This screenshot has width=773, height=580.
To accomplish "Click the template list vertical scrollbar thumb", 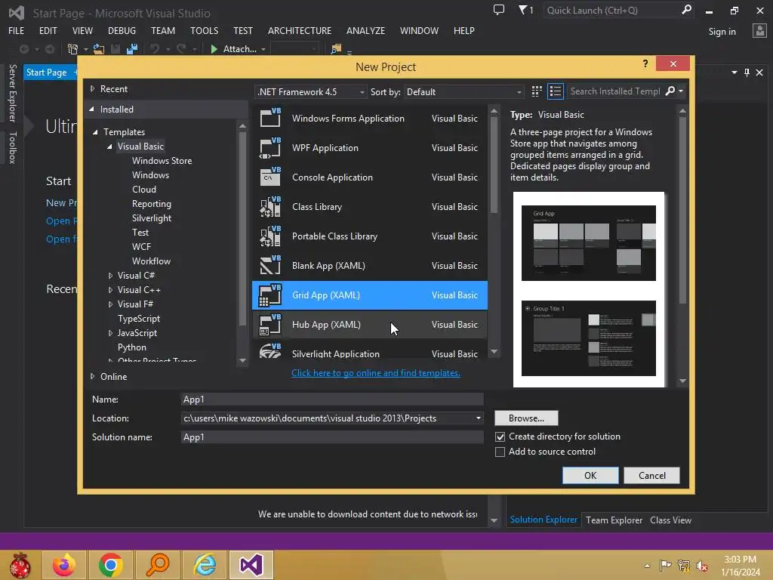I will (494, 165).
